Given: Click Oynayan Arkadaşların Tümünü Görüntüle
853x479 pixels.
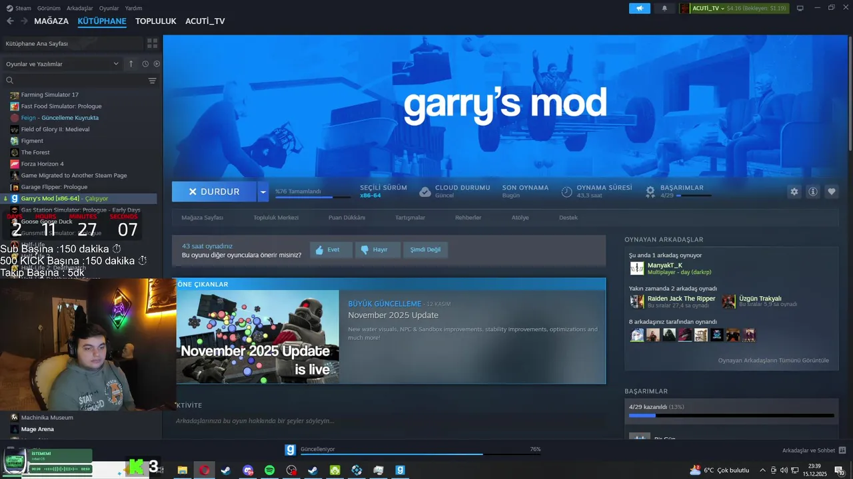Looking at the screenshot, I should [773, 361].
